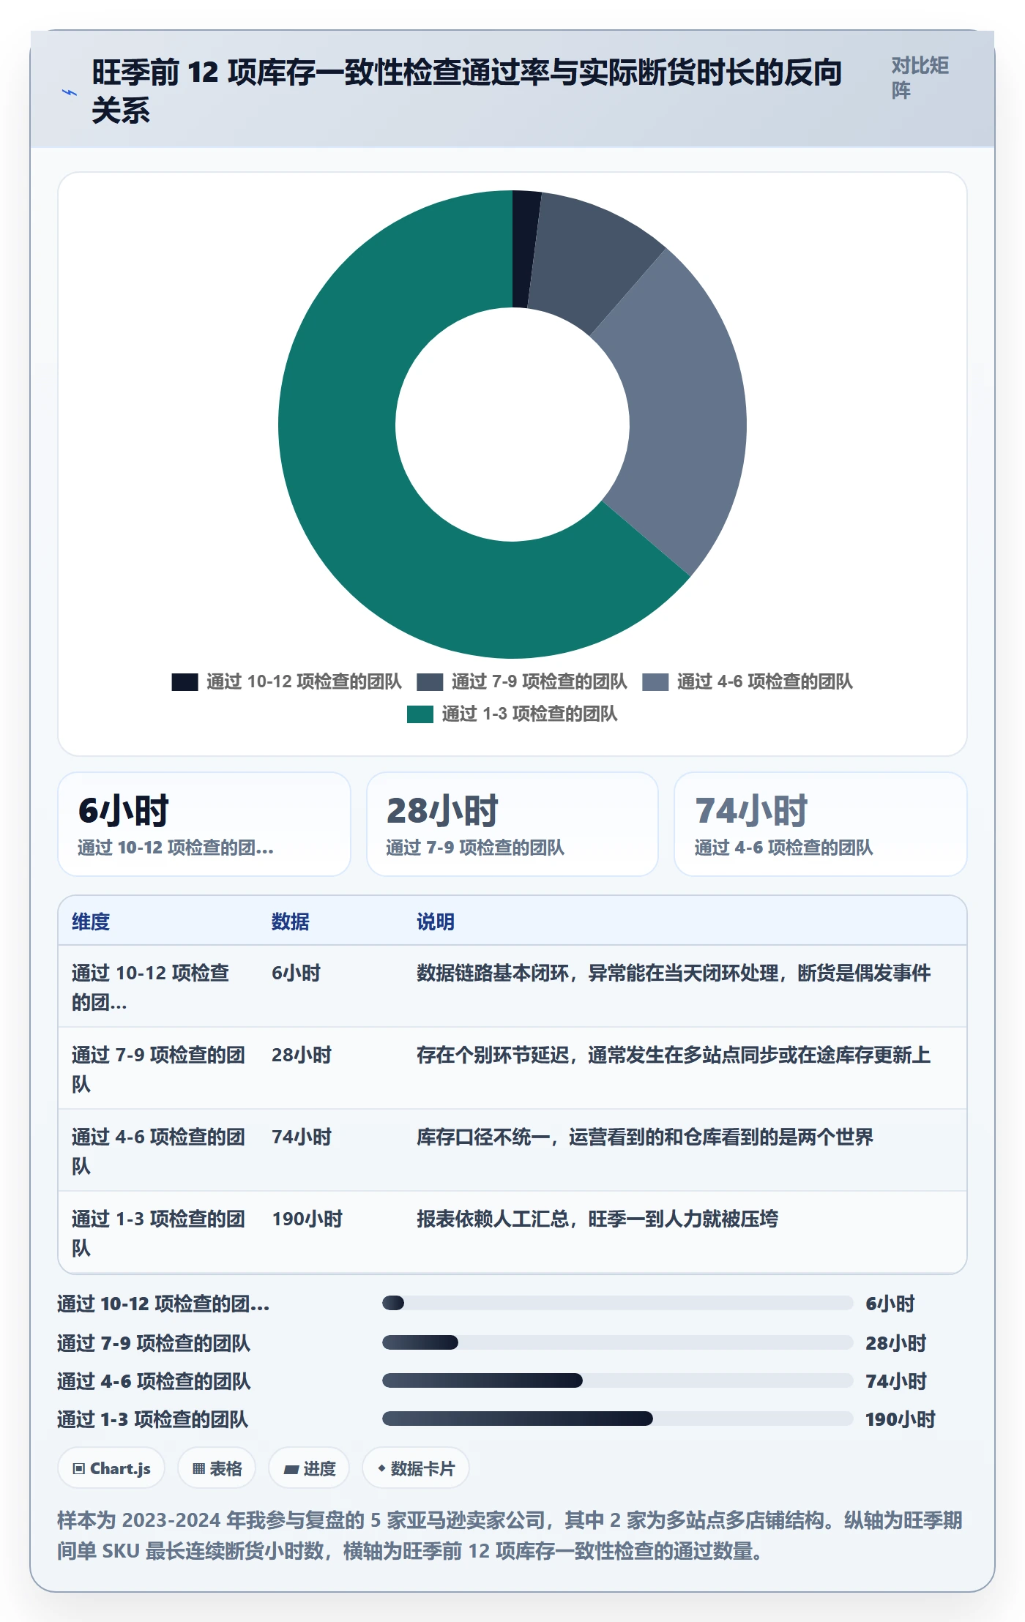This screenshot has width=1025, height=1622.
Task: Select the text 库存口径不统一，运营看到的和仓库看到的是两个世界
Action: coord(645,1137)
